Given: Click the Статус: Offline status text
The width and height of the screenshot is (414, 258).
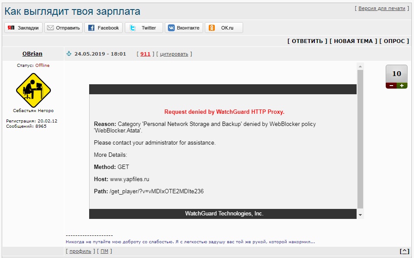Looking at the screenshot, I should click(33, 66).
